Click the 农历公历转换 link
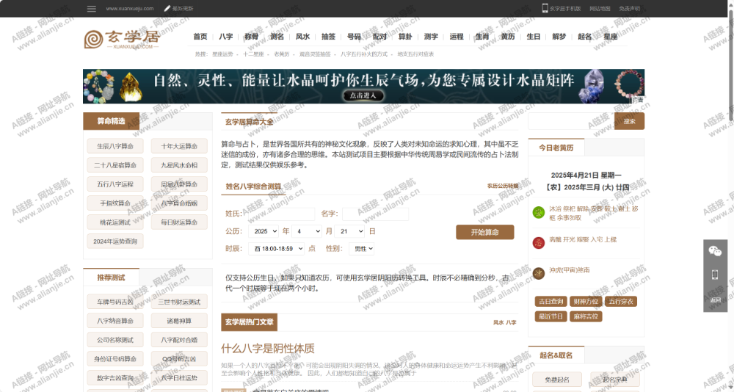734x392 pixels. pos(503,186)
